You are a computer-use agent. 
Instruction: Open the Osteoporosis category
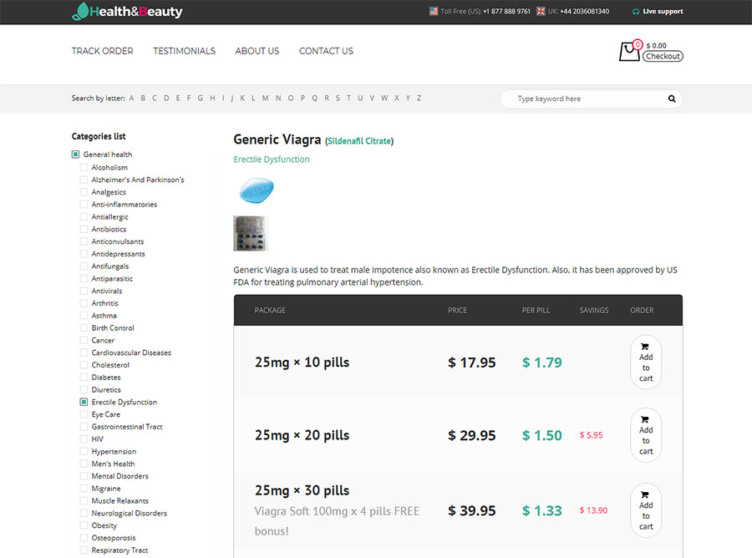[x=113, y=538]
